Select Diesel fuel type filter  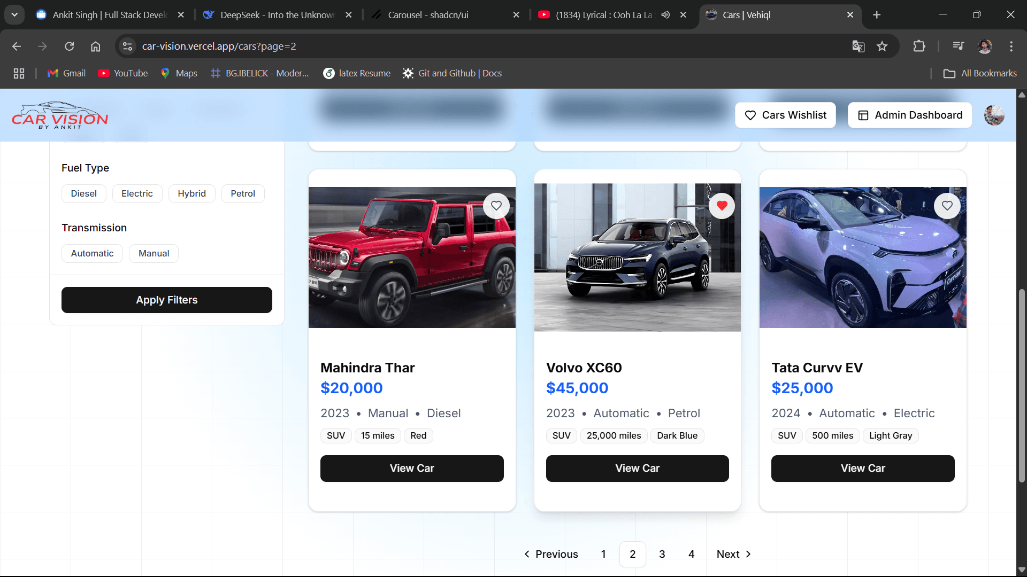click(84, 193)
